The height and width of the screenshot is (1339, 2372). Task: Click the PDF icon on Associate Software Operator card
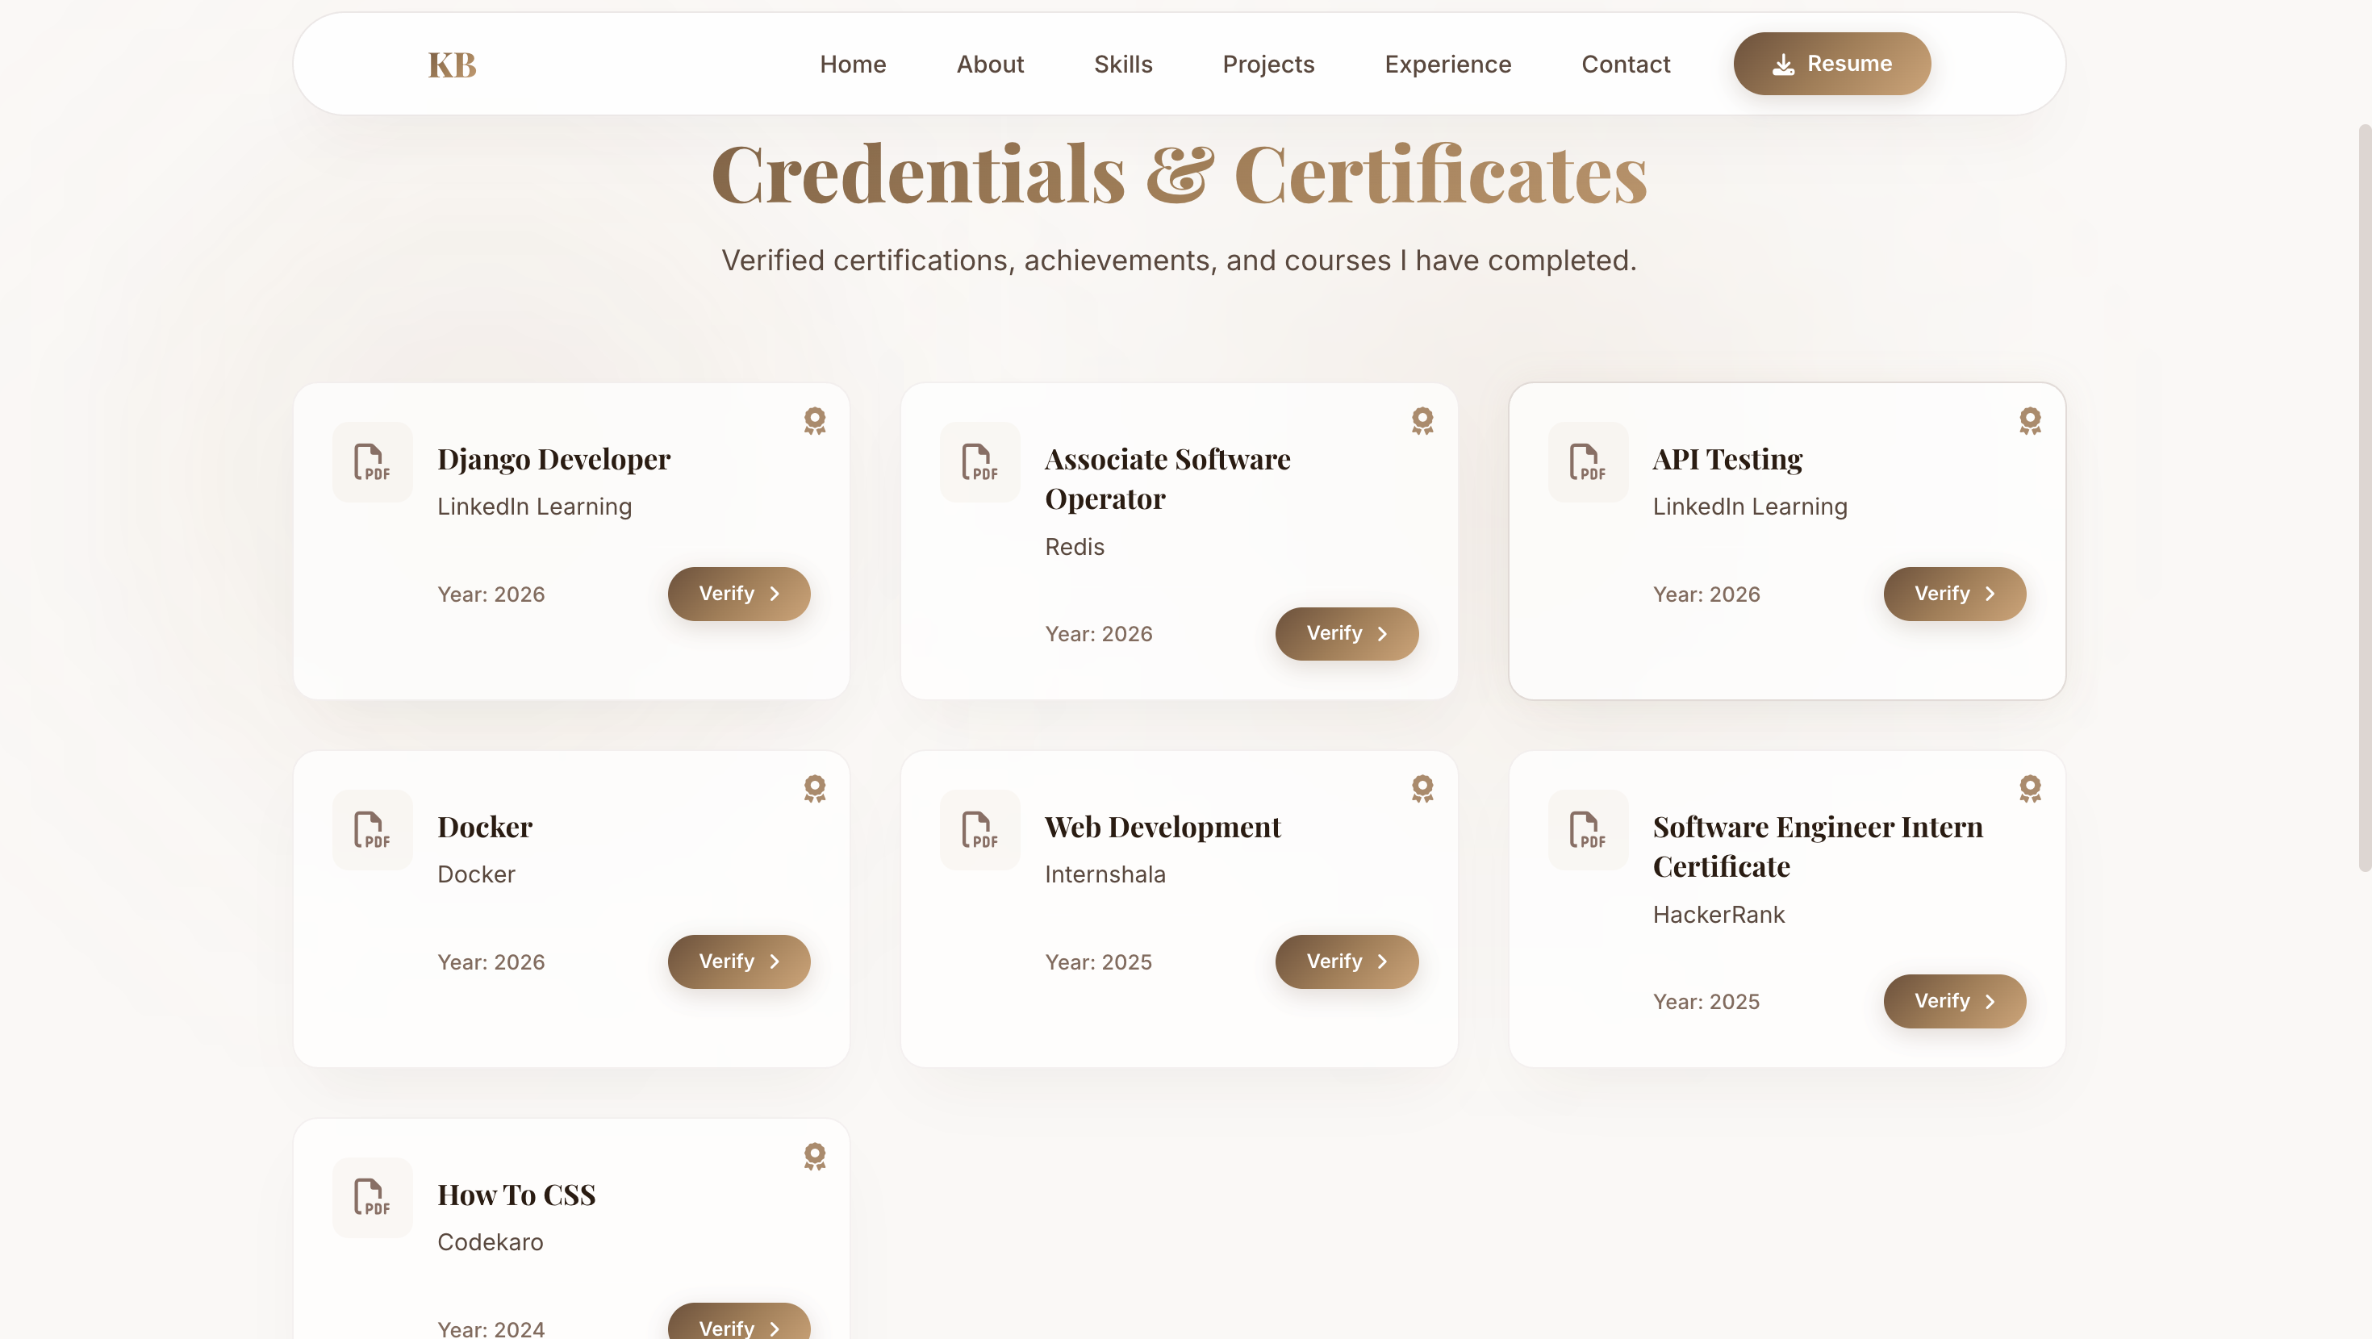[979, 462]
